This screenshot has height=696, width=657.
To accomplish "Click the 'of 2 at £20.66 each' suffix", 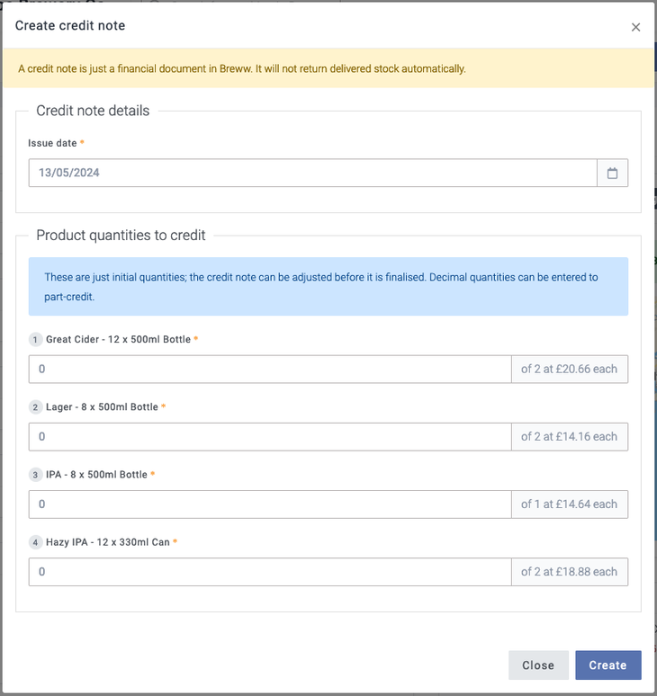I will [569, 369].
